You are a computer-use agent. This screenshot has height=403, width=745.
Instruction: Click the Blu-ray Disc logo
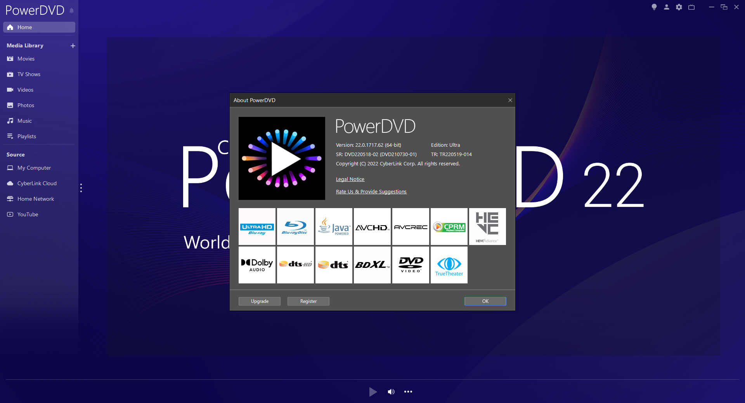pos(295,227)
